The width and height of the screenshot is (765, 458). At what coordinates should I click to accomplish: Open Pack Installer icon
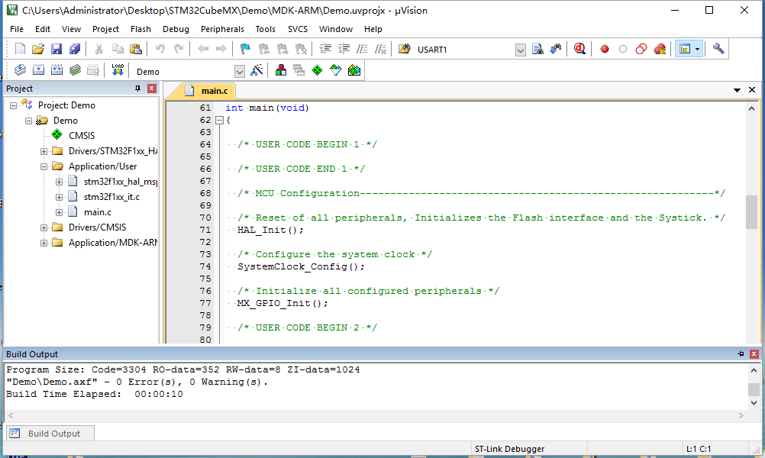coord(354,70)
